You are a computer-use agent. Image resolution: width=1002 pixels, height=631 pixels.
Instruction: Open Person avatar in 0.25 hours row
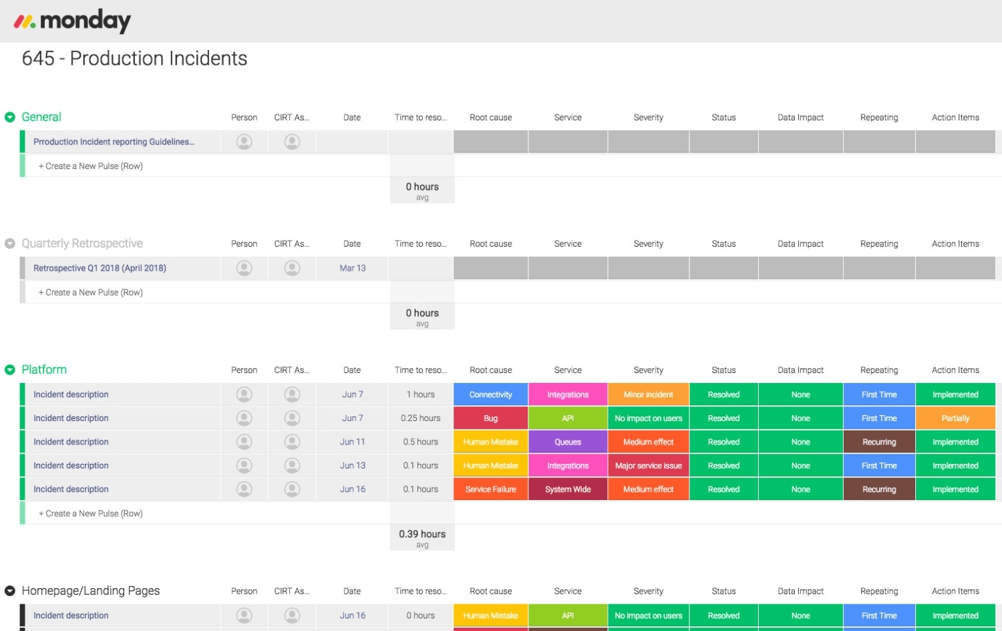click(x=244, y=418)
